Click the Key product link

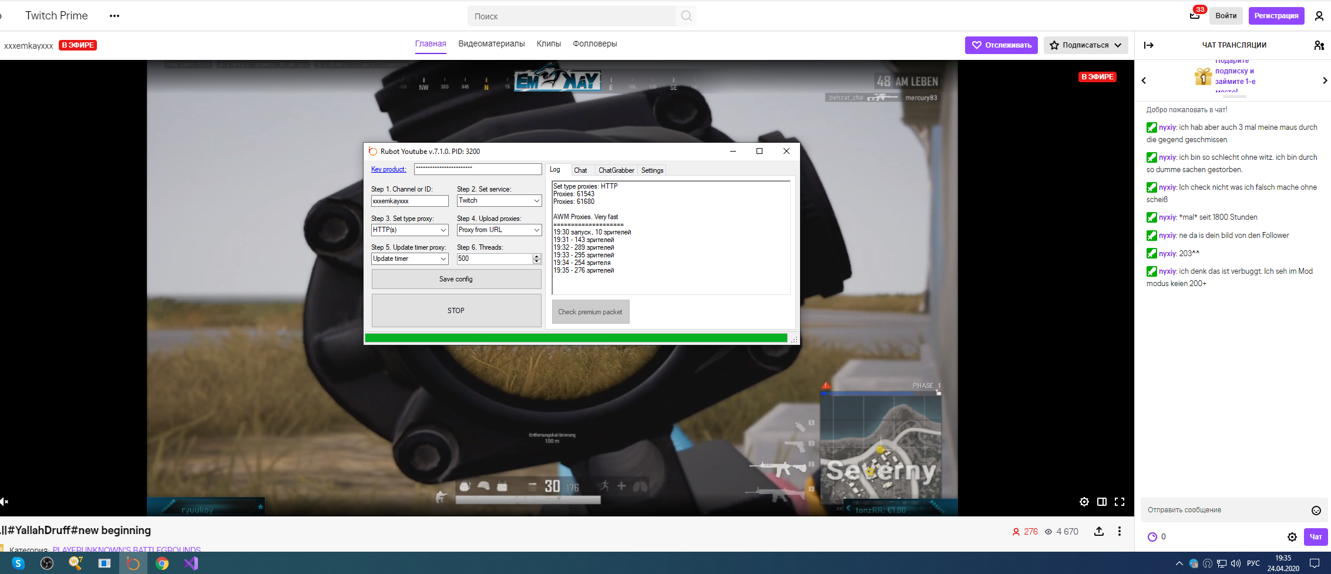point(388,169)
